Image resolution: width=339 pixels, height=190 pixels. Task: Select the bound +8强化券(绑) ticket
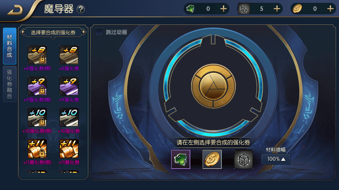coord(37,55)
